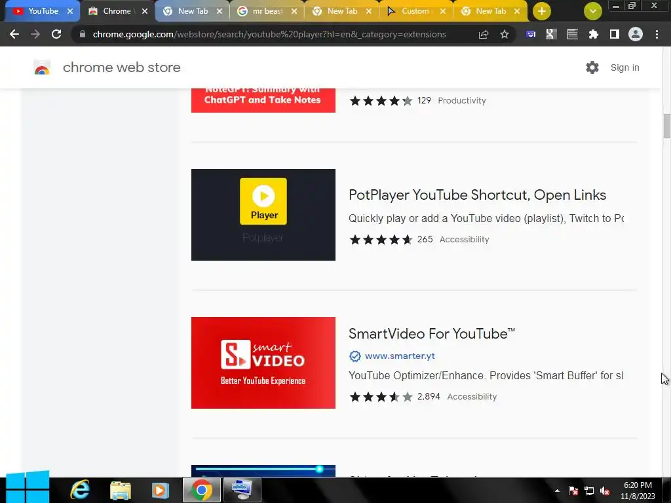The height and width of the screenshot is (503, 671).
Task: Click the muted volume tray icon
Action: click(x=605, y=491)
